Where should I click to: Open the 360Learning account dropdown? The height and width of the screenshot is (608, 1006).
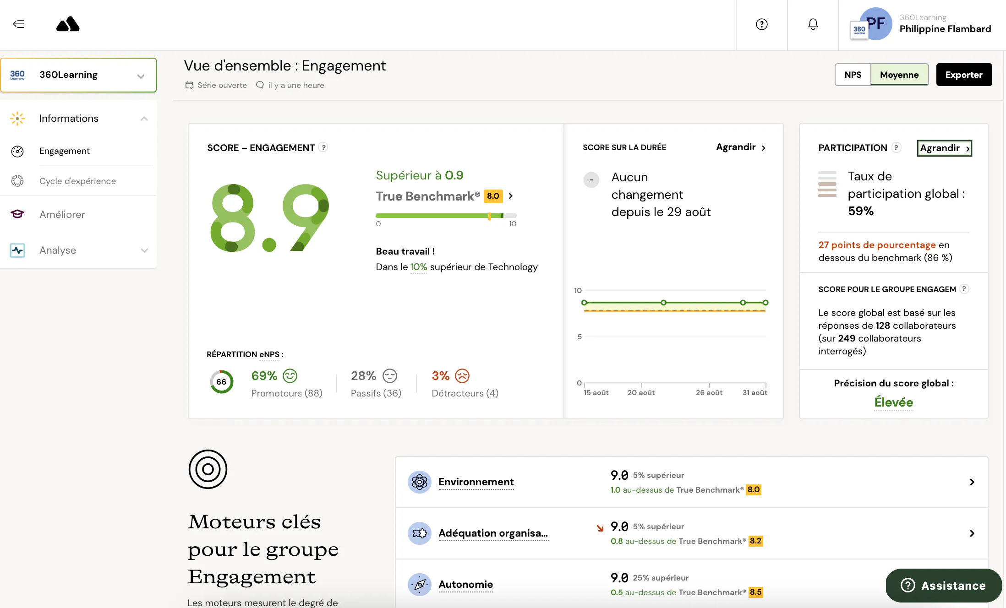(78, 75)
